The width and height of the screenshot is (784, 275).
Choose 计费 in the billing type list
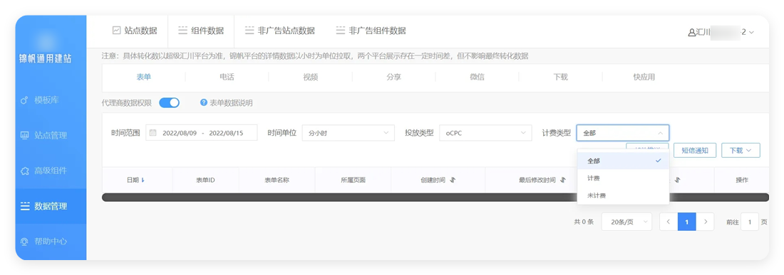click(x=623, y=178)
